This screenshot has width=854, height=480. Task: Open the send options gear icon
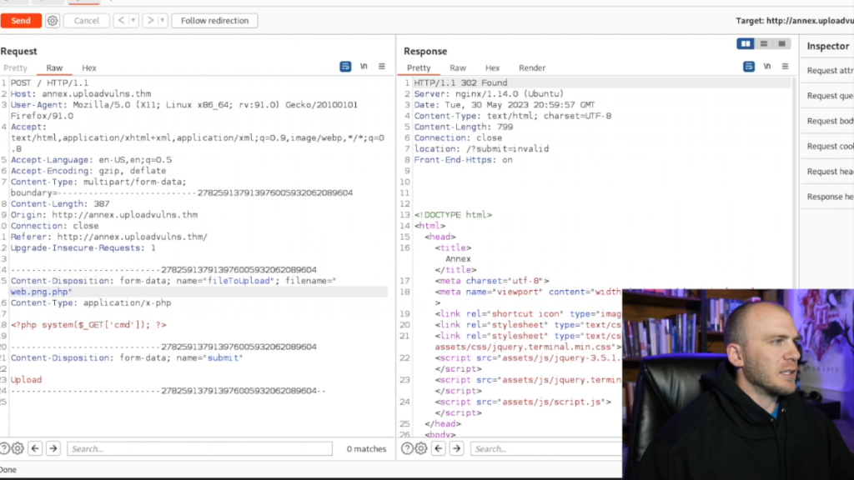click(53, 21)
